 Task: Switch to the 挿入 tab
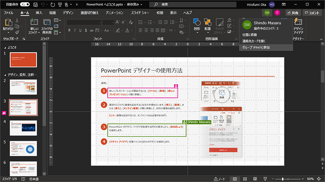39,13
